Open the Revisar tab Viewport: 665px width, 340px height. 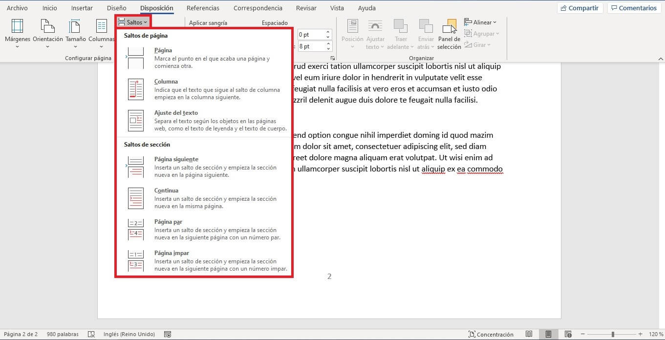point(306,8)
